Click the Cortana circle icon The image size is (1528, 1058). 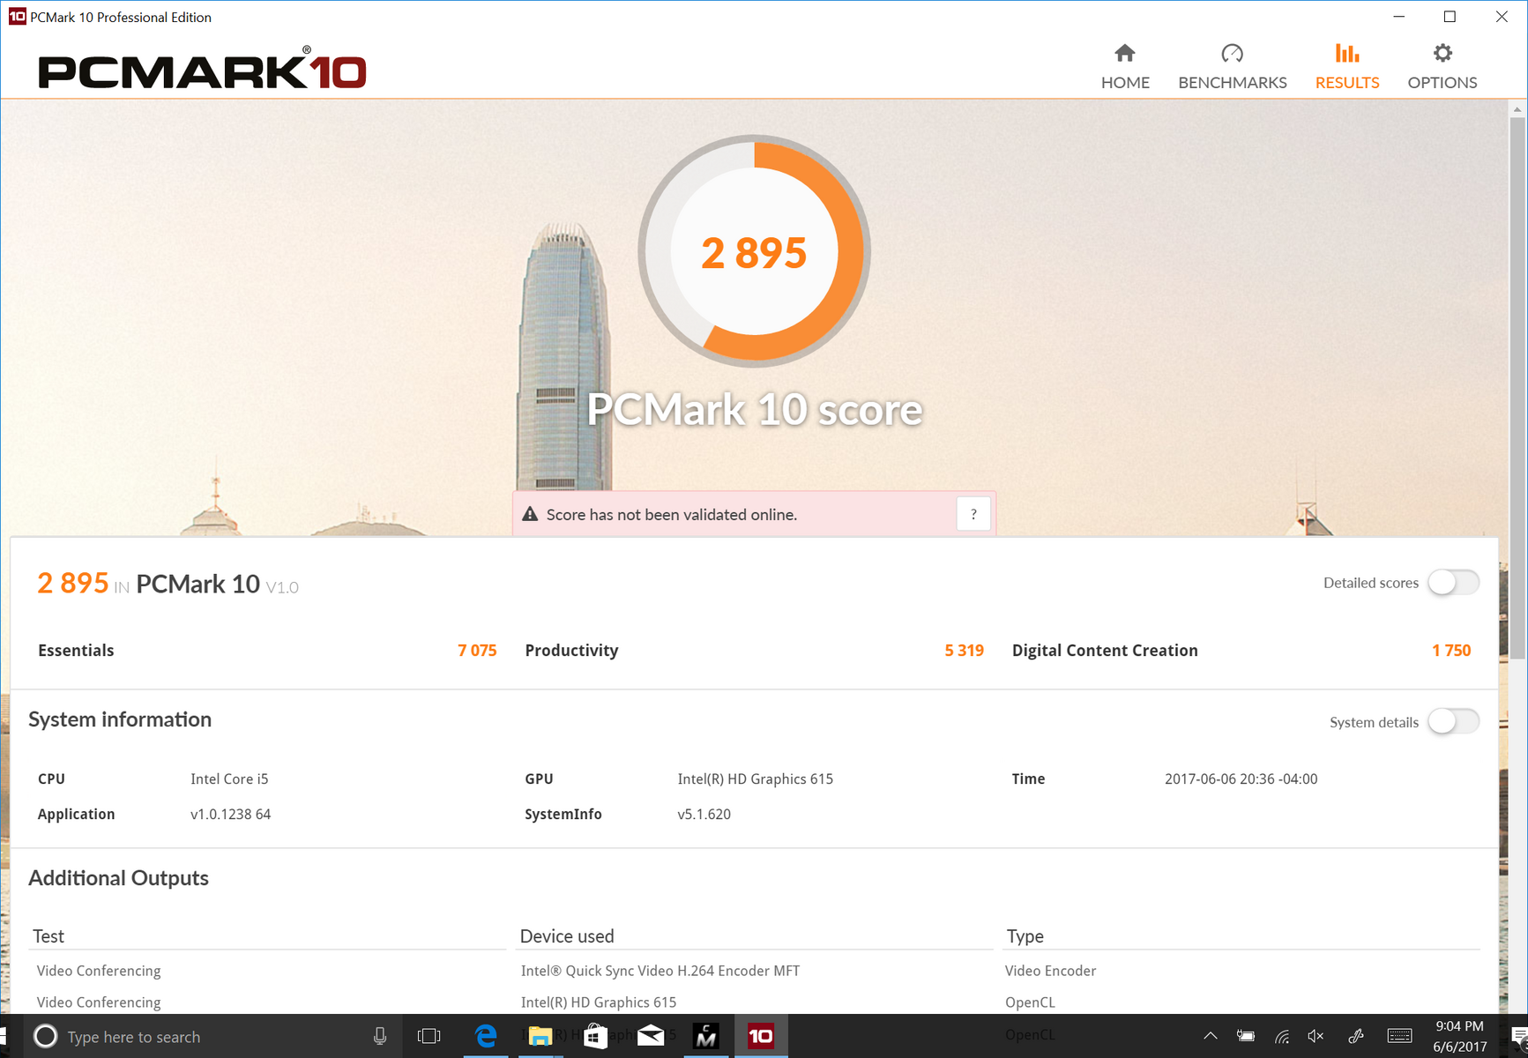(45, 1037)
